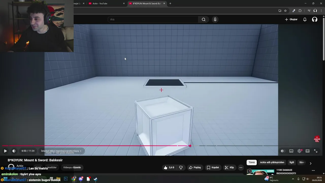Viewport: 325px width, 183px height.
Task: Open the color picker eyedropper extension
Action: point(294,11)
